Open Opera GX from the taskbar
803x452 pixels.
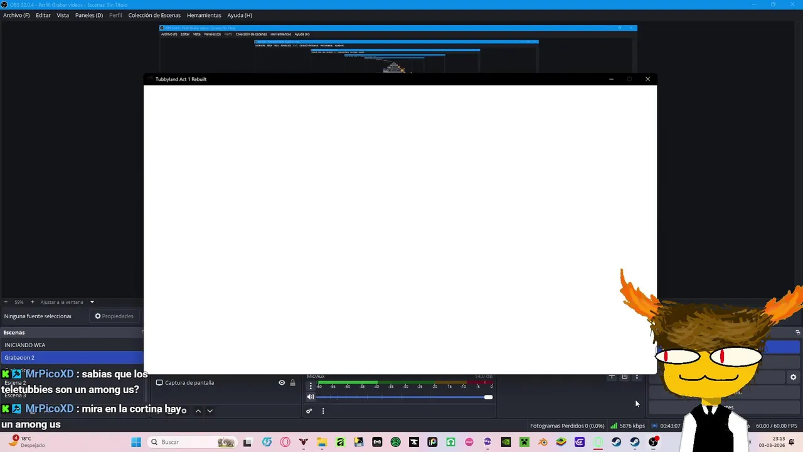(285, 442)
